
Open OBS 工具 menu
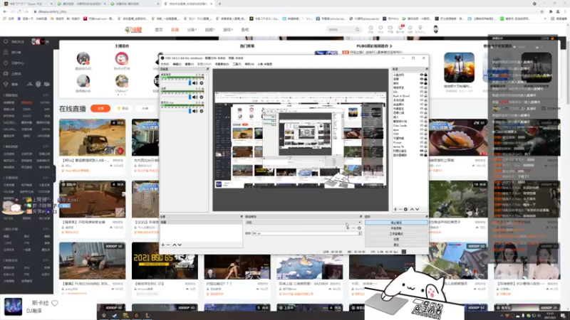point(237,64)
